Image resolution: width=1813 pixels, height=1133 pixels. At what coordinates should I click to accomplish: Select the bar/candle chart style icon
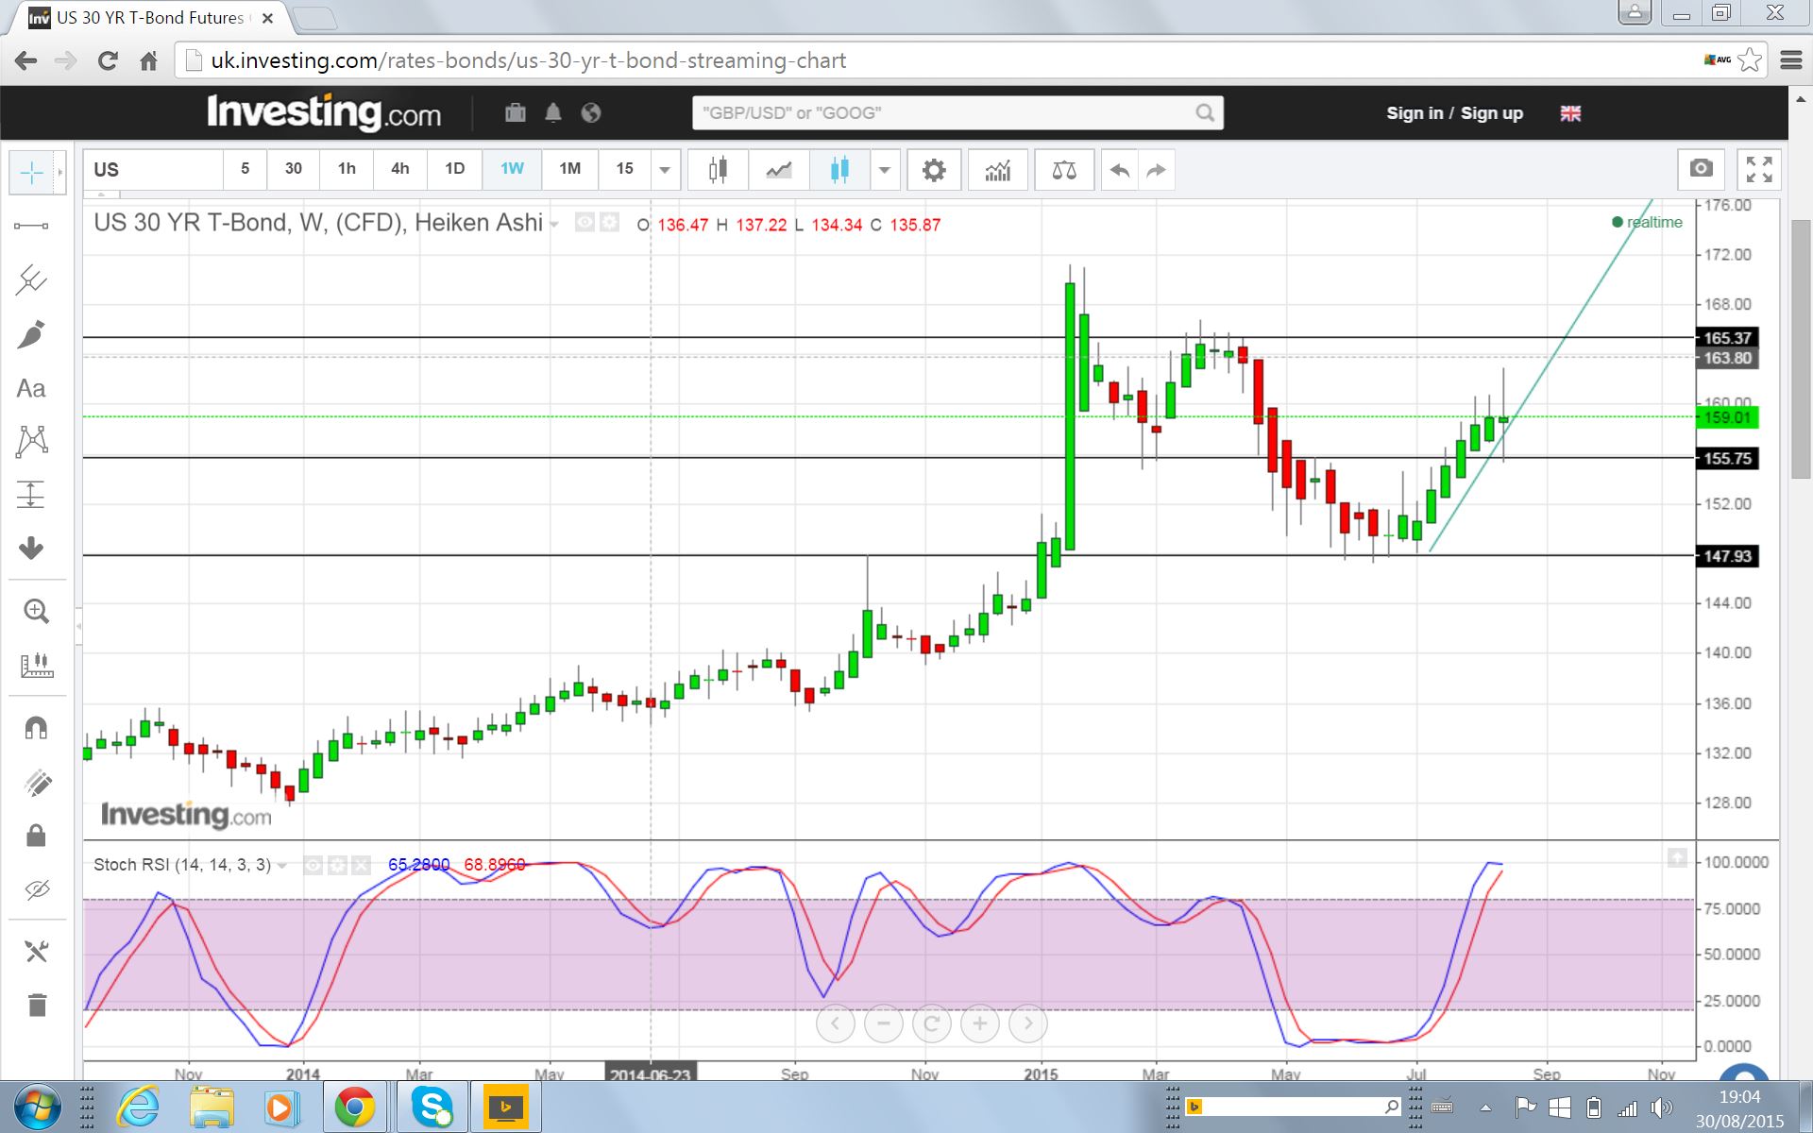719,170
